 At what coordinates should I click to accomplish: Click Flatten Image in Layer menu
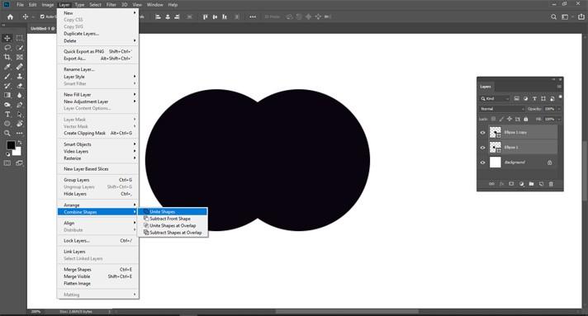(98, 283)
